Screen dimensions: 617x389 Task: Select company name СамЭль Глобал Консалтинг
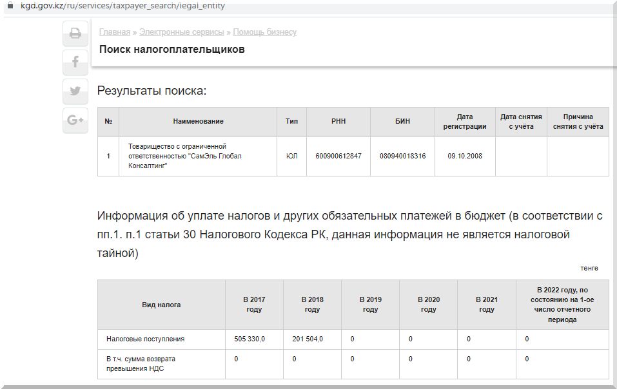(184, 156)
